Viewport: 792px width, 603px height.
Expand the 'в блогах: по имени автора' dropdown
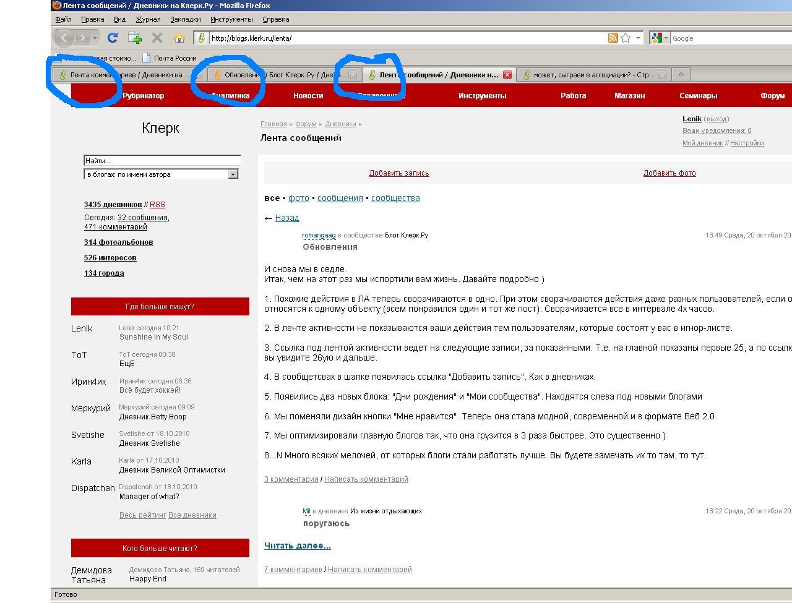[233, 174]
